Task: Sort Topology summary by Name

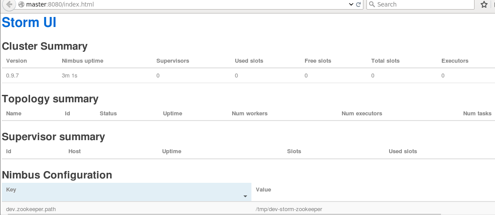Action: coord(14,114)
